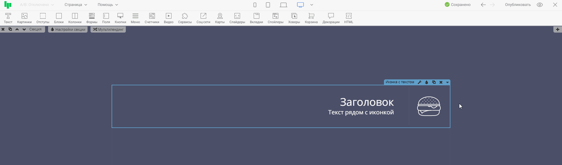
Task: Insert a Карты map widget
Action: (x=220, y=18)
